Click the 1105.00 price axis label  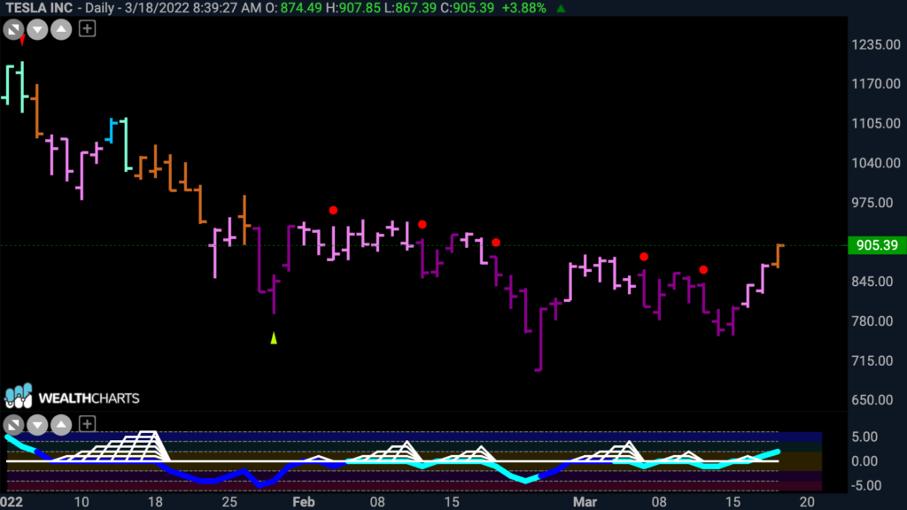(876, 123)
